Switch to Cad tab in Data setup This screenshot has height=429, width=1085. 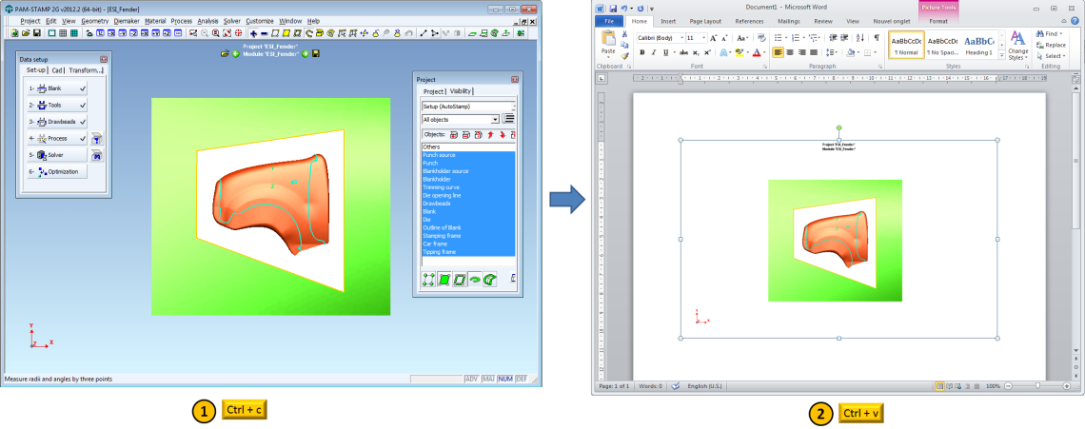click(x=57, y=70)
